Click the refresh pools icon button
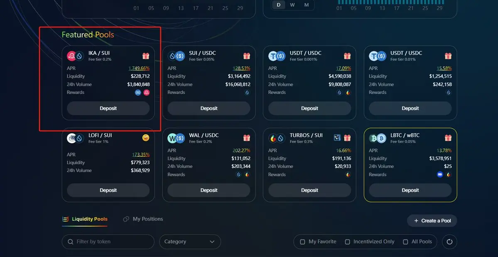The height and width of the screenshot is (257, 498). 449,242
